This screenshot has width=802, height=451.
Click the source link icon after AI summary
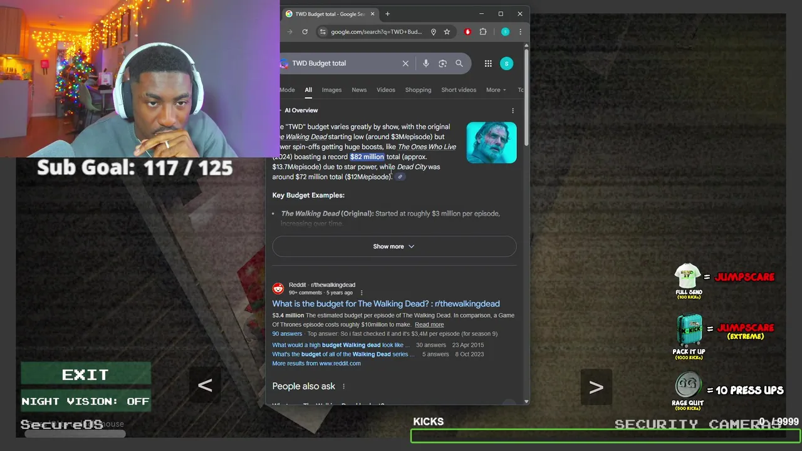tap(400, 177)
